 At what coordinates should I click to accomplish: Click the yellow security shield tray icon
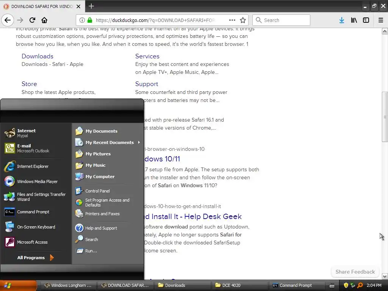pyautogui.click(x=346, y=285)
